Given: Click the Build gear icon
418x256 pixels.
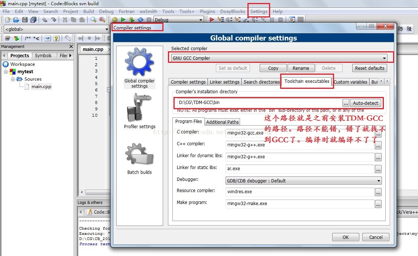Looking at the screenshot, I should click(115, 19).
